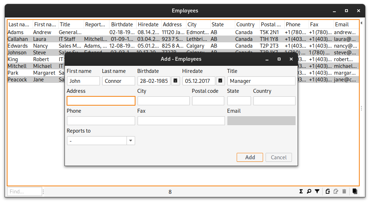Image resolution: width=370 pixels, height=203 pixels.
Task: Select the Phone input field
Action: click(x=101, y=121)
